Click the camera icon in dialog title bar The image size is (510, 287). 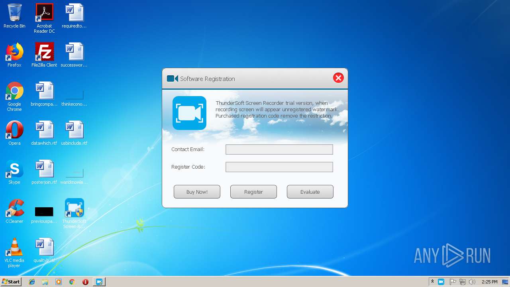[172, 79]
